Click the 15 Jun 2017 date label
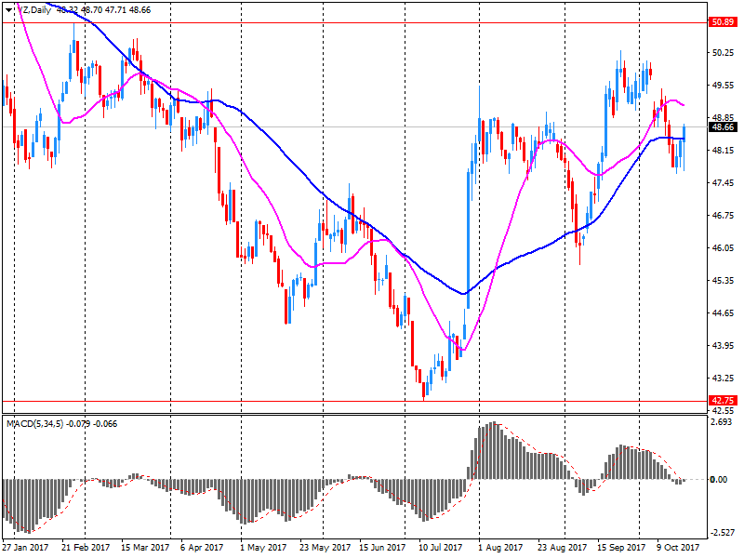 pyautogui.click(x=382, y=548)
